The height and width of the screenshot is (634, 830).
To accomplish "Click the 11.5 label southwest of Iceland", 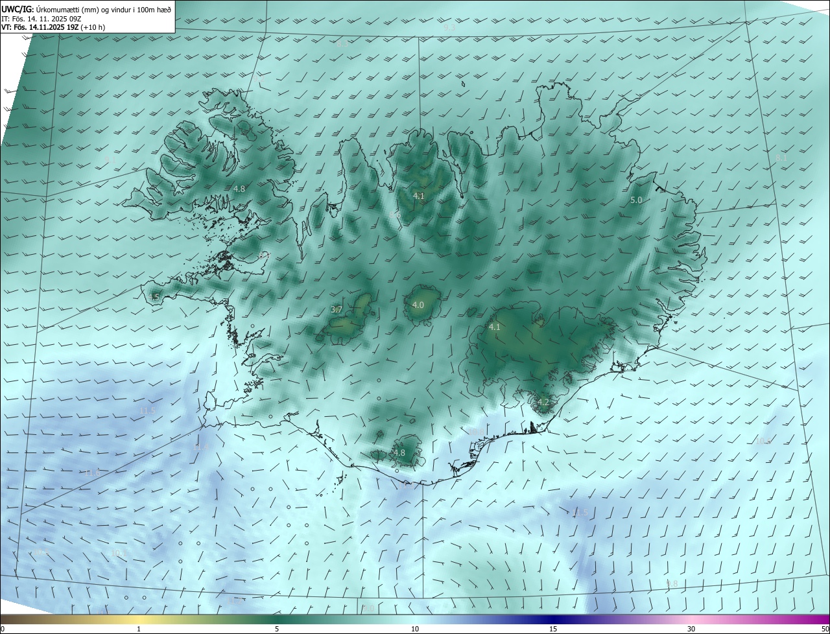I will click(x=147, y=410).
